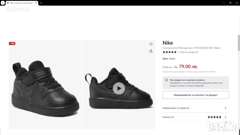Select the Nike Сникърси Court Borough browser tab
The height and width of the screenshot is (135, 240).
(21, 3)
